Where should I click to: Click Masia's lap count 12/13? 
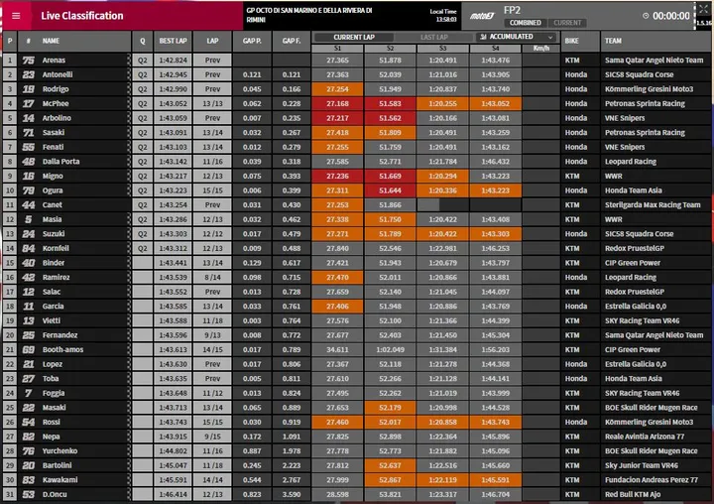[x=212, y=219]
